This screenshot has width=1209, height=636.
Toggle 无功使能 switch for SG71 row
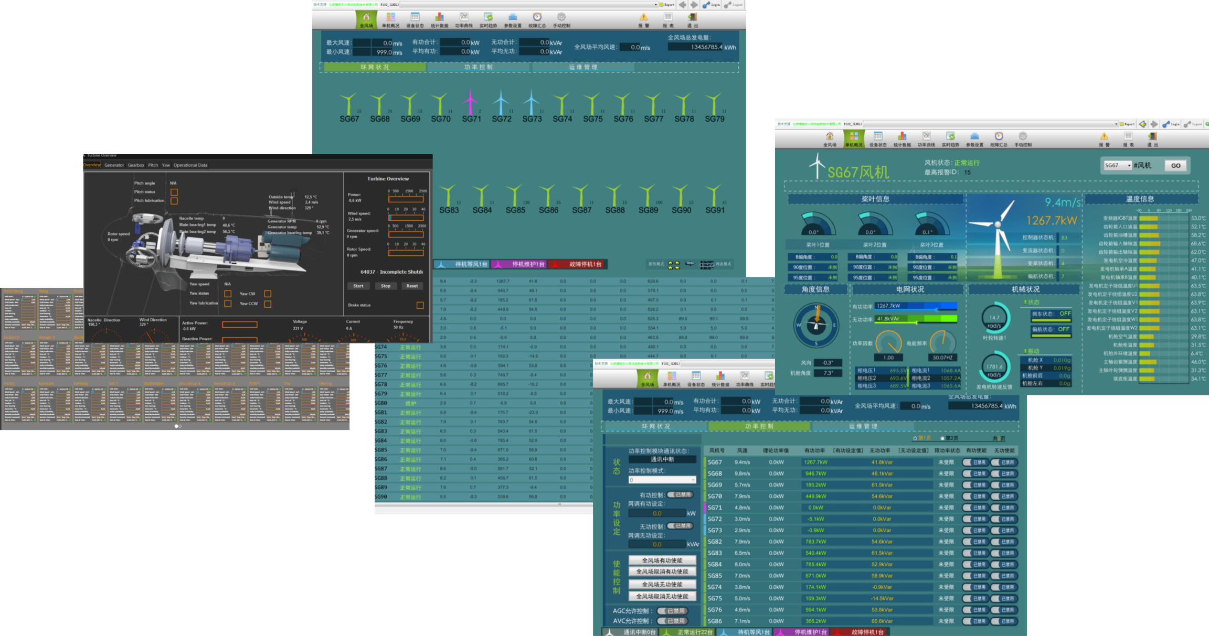pyautogui.click(x=1004, y=508)
